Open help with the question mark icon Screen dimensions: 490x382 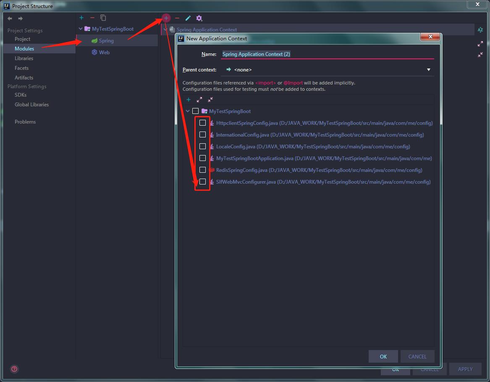pyautogui.click(x=14, y=369)
